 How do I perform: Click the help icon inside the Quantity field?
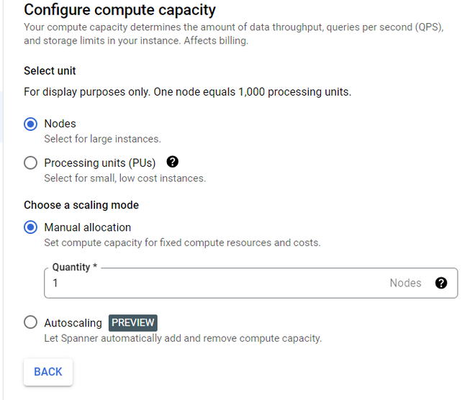pos(441,283)
